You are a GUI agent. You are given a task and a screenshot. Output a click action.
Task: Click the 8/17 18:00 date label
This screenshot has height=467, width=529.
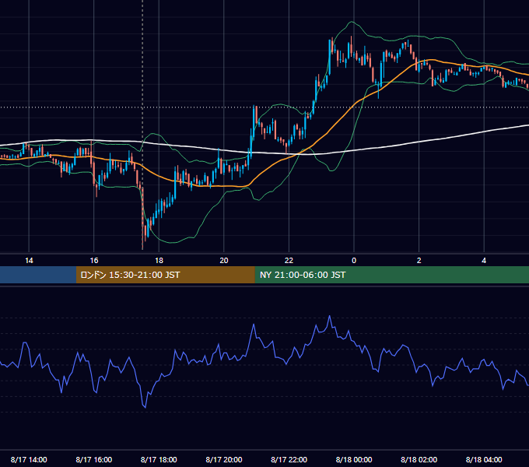159,459
